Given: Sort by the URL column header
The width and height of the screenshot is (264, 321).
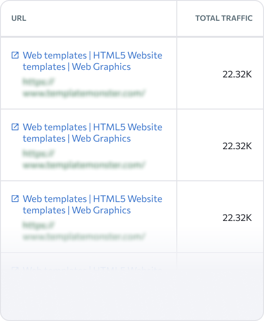Looking at the screenshot, I should pyautogui.click(x=19, y=18).
